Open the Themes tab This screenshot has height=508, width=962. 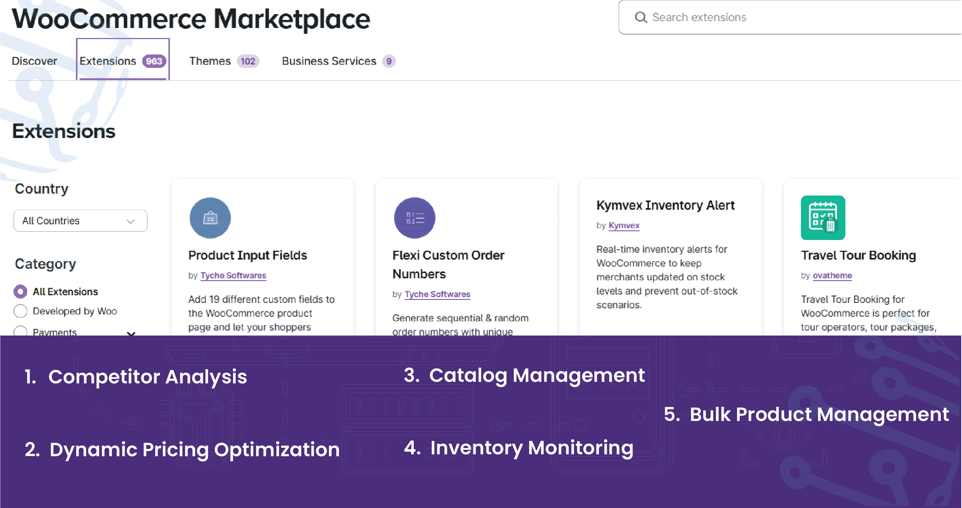point(224,61)
